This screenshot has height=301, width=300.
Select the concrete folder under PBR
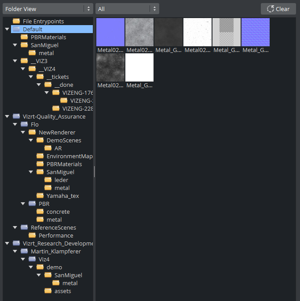pos(58,212)
